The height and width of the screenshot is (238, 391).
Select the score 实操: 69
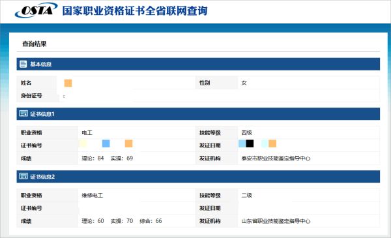tap(122, 158)
